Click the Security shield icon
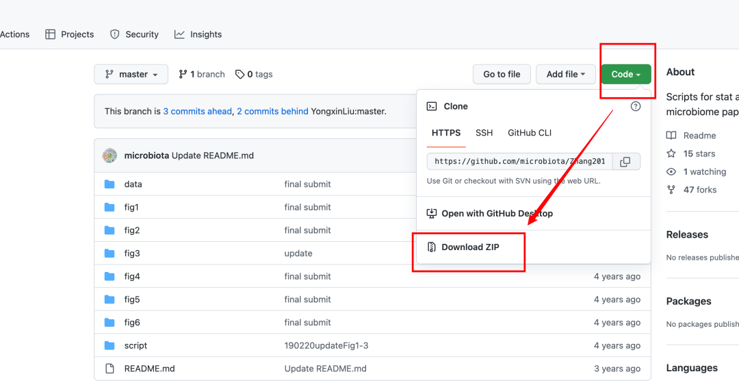The width and height of the screenshot is (739, 385). 114,34
